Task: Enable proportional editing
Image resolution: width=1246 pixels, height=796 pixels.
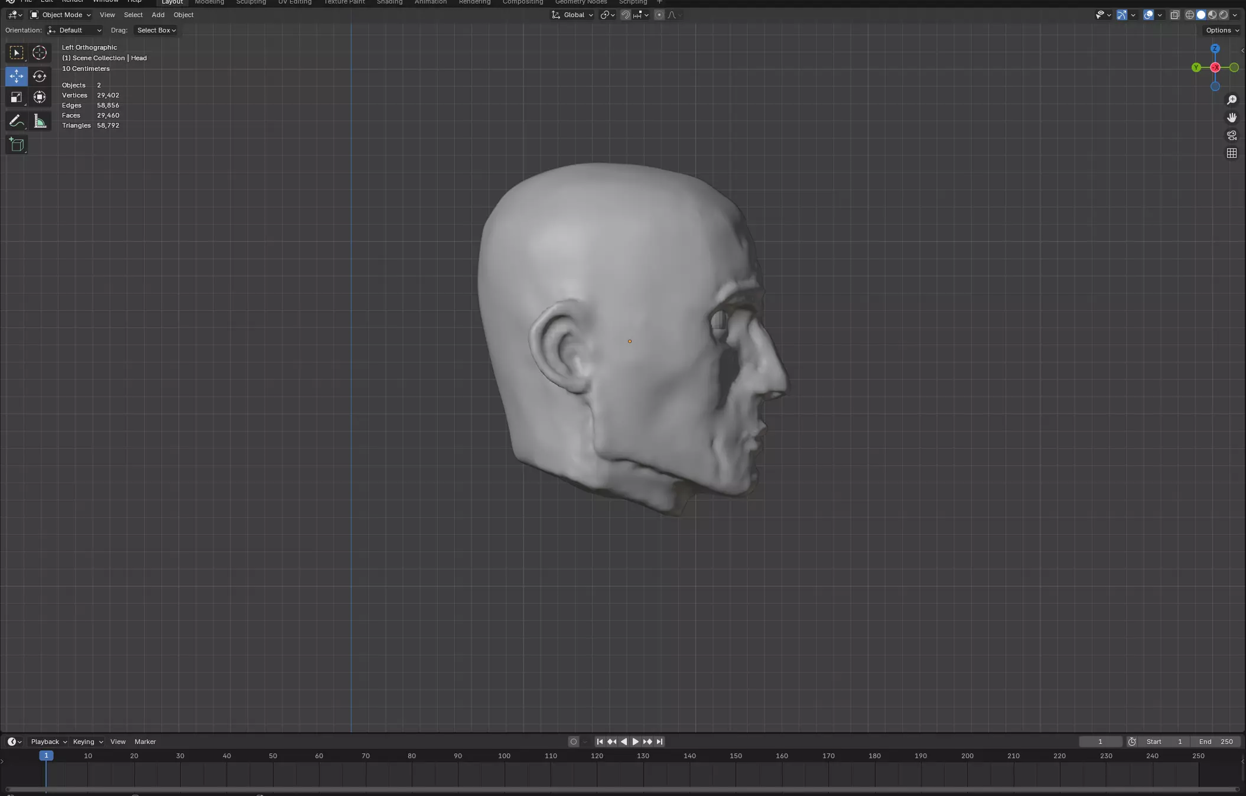Action: (659, 15)
